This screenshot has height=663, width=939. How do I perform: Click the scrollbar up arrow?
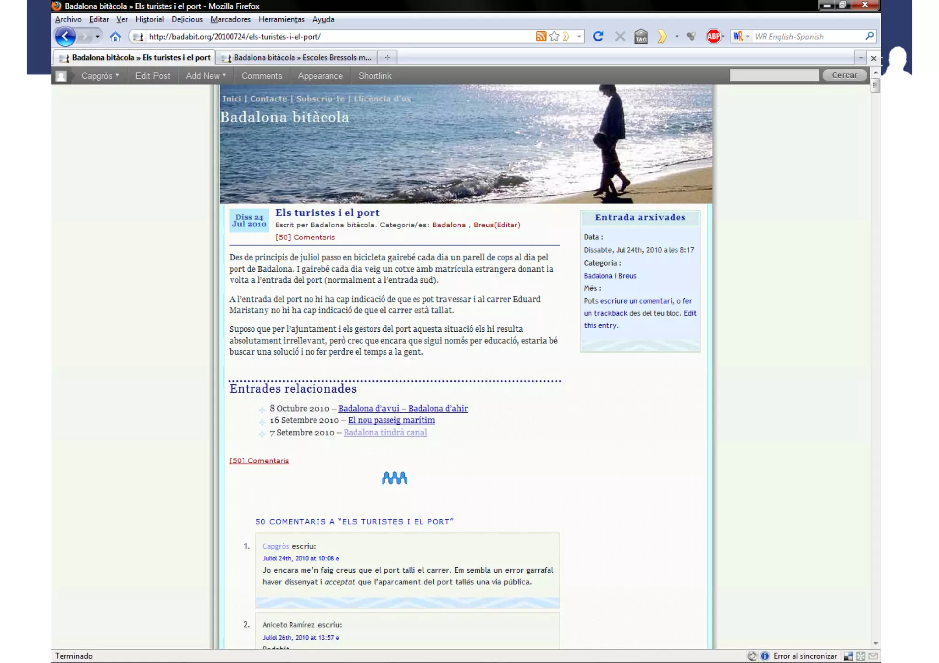(875, 72)
